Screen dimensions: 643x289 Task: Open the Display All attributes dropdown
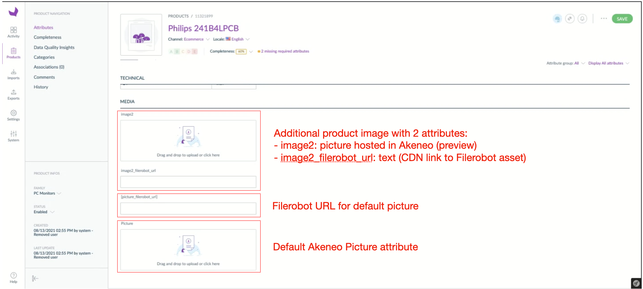(608, 63)
